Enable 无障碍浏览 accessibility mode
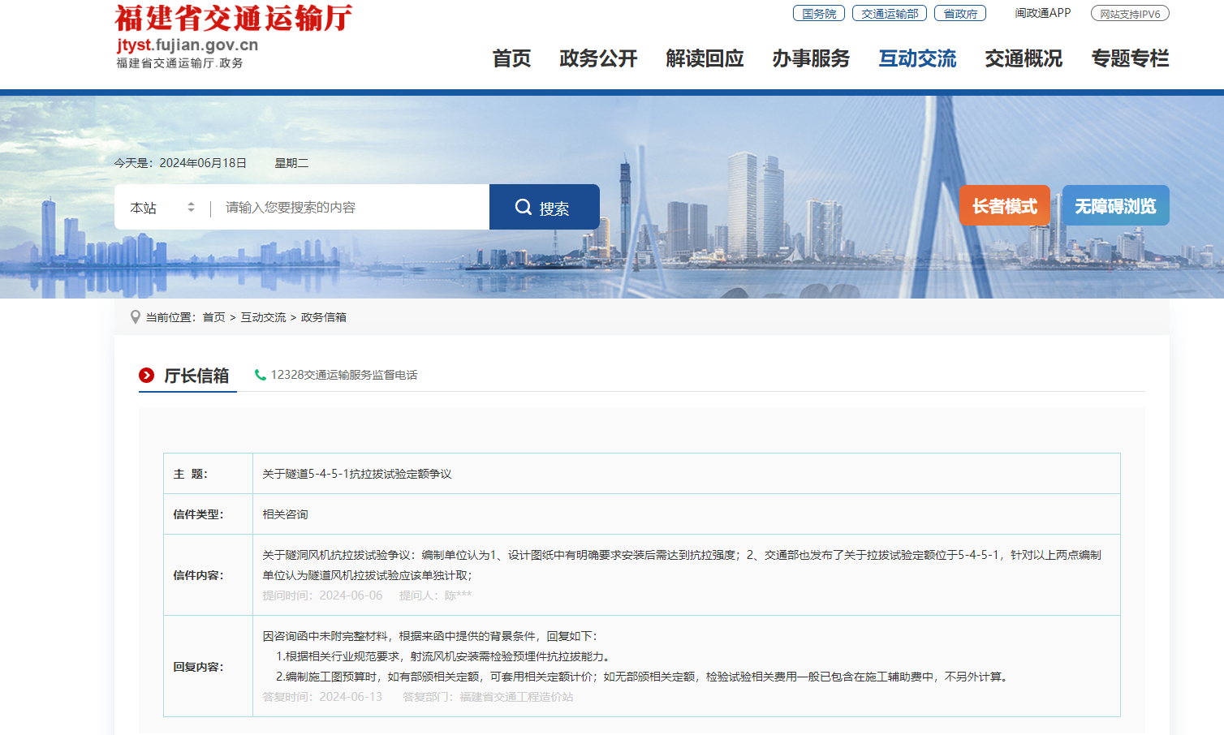This screenshot has height=735, width=1224. (x=1114, y=205)
